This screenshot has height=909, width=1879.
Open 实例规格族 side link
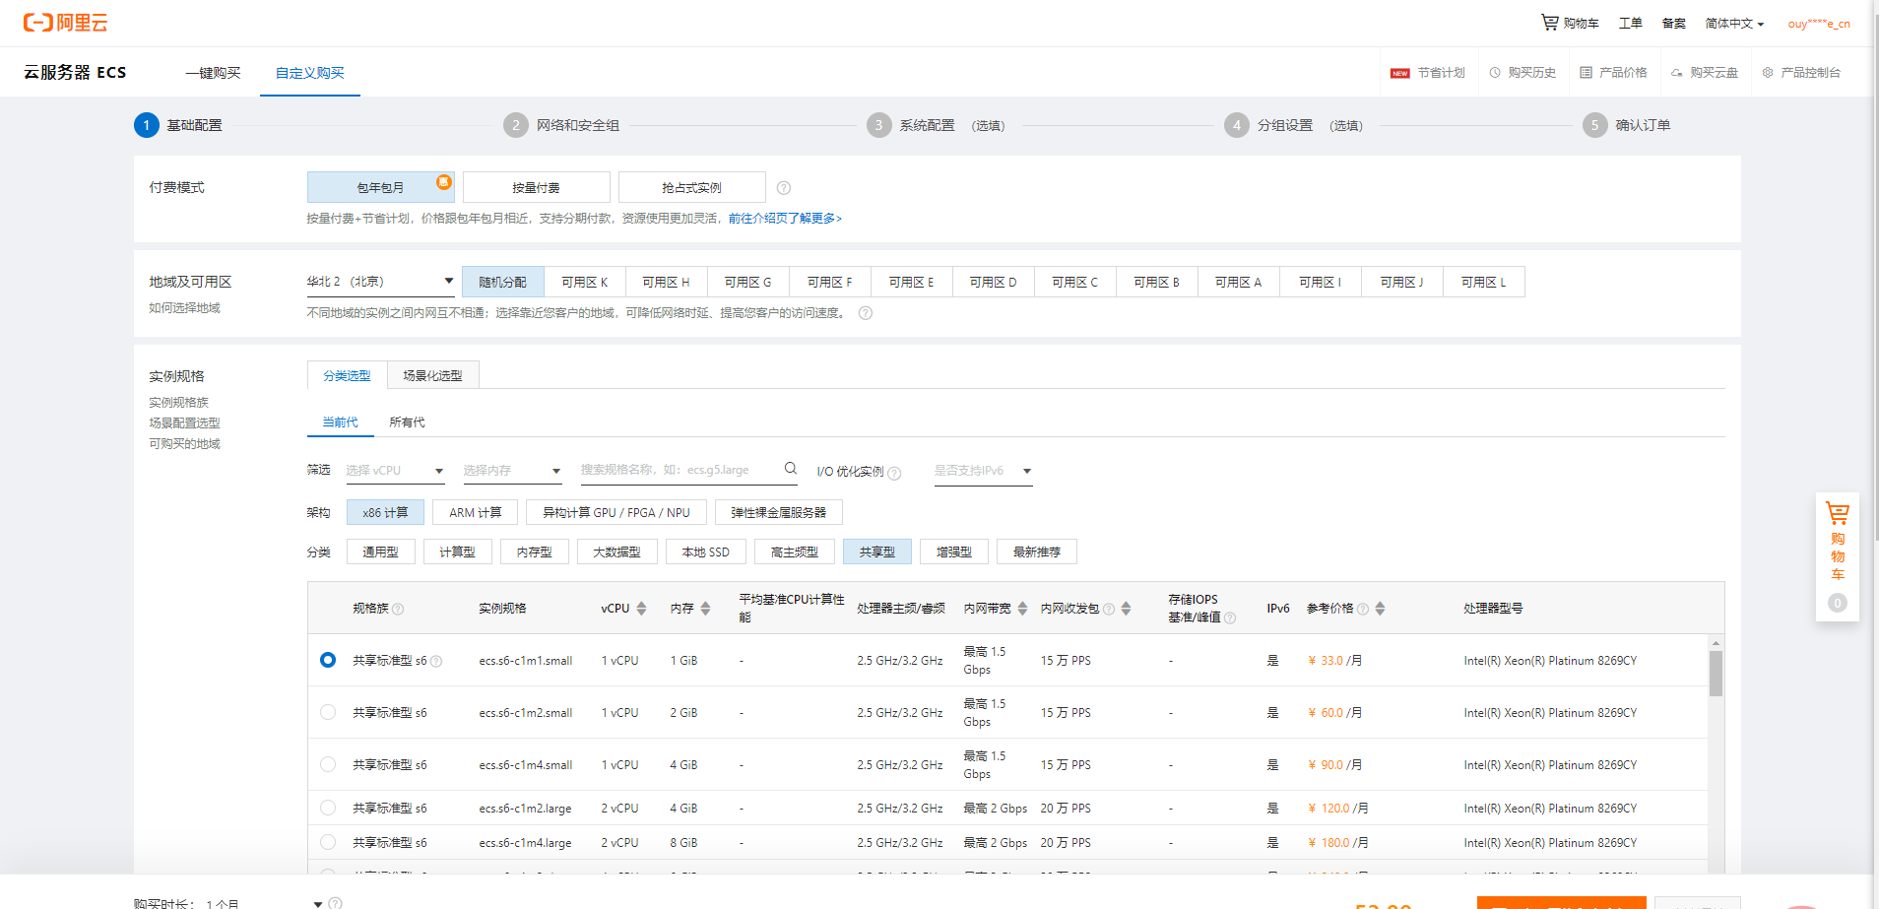tap(178, 403)
